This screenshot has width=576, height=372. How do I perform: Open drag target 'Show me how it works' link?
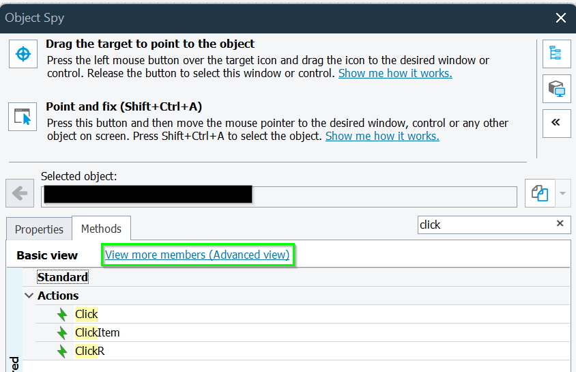coord(395,73)
